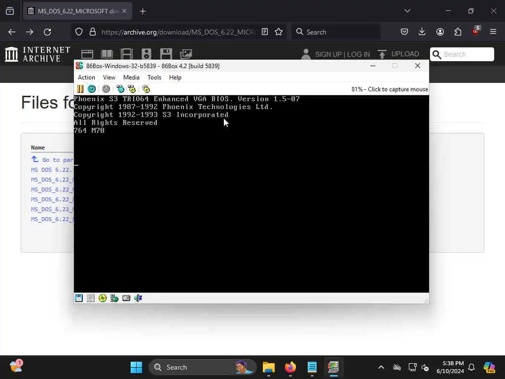Click SIGN UP | LOG IN link
Viewport: 505px width, 379px height.
342,54
